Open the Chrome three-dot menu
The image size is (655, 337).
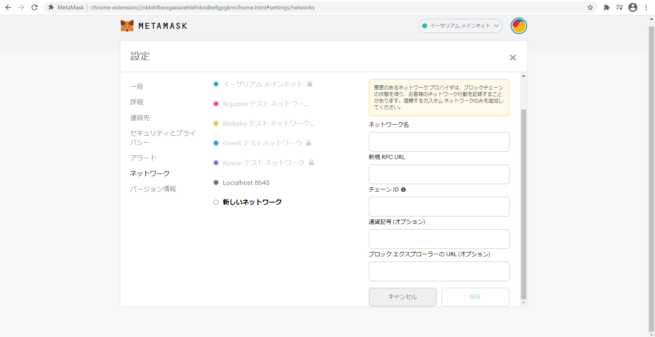click(646, 7)
